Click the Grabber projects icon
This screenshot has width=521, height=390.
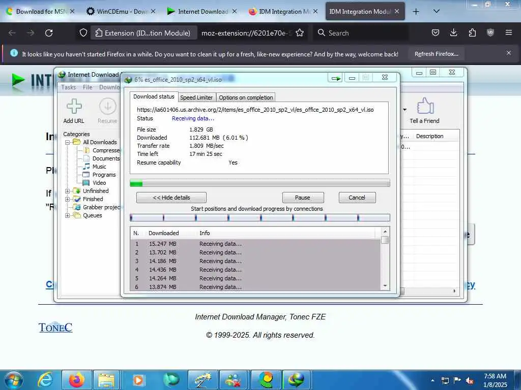tap(77, 207)
